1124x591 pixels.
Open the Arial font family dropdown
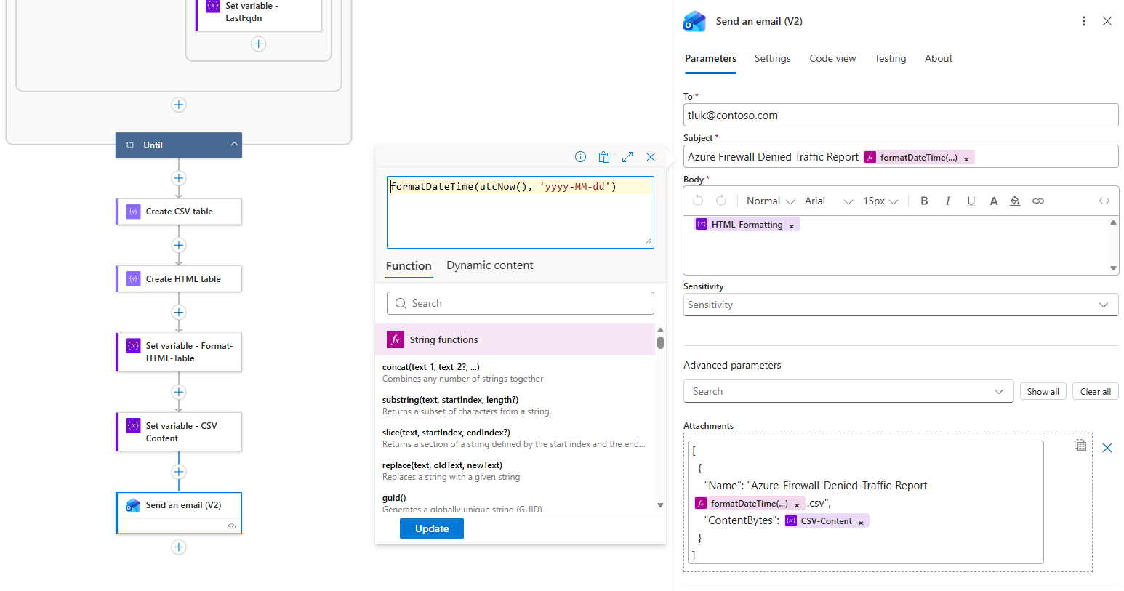tap(828, 201)
